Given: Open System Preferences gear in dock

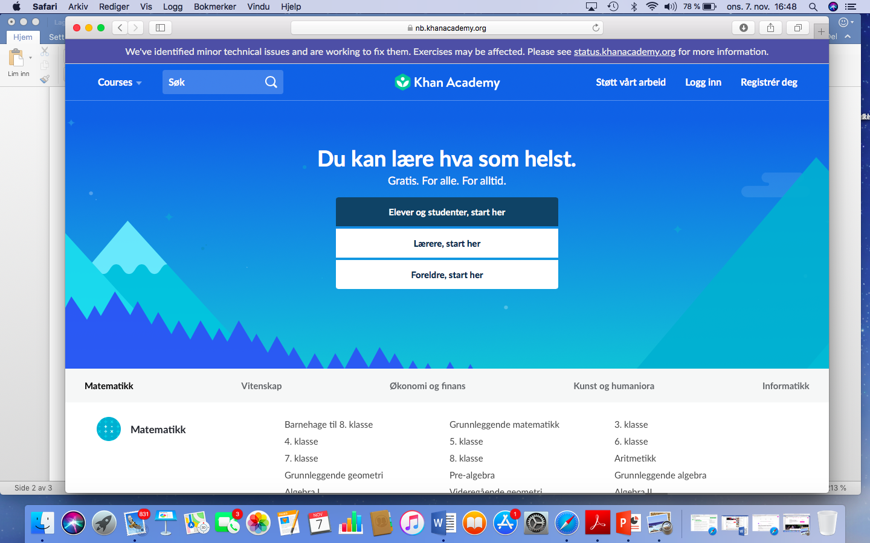Looking at the screenshot, I should [x=536, y=522].
